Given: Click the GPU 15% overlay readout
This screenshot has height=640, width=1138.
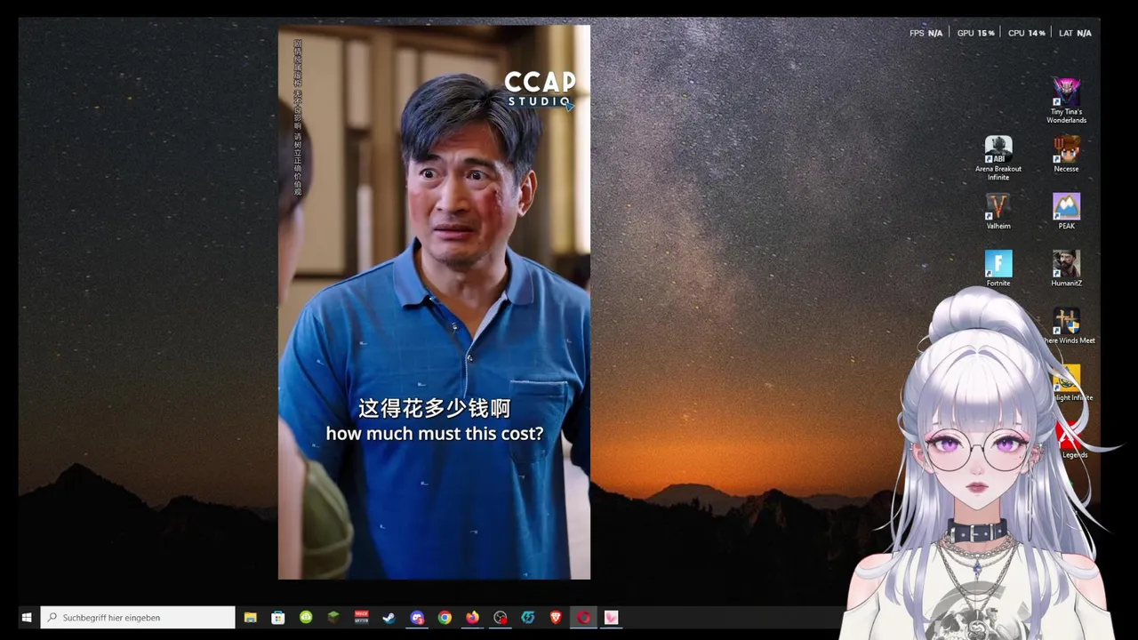Looking at the screenshot, I should pos(975,33).
